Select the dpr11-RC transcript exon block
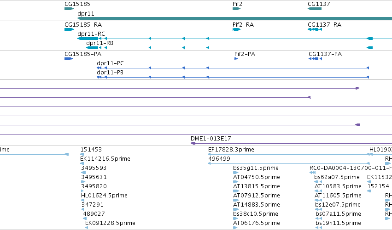The height and width of the screenshot is (230, 392). point(88,39)
